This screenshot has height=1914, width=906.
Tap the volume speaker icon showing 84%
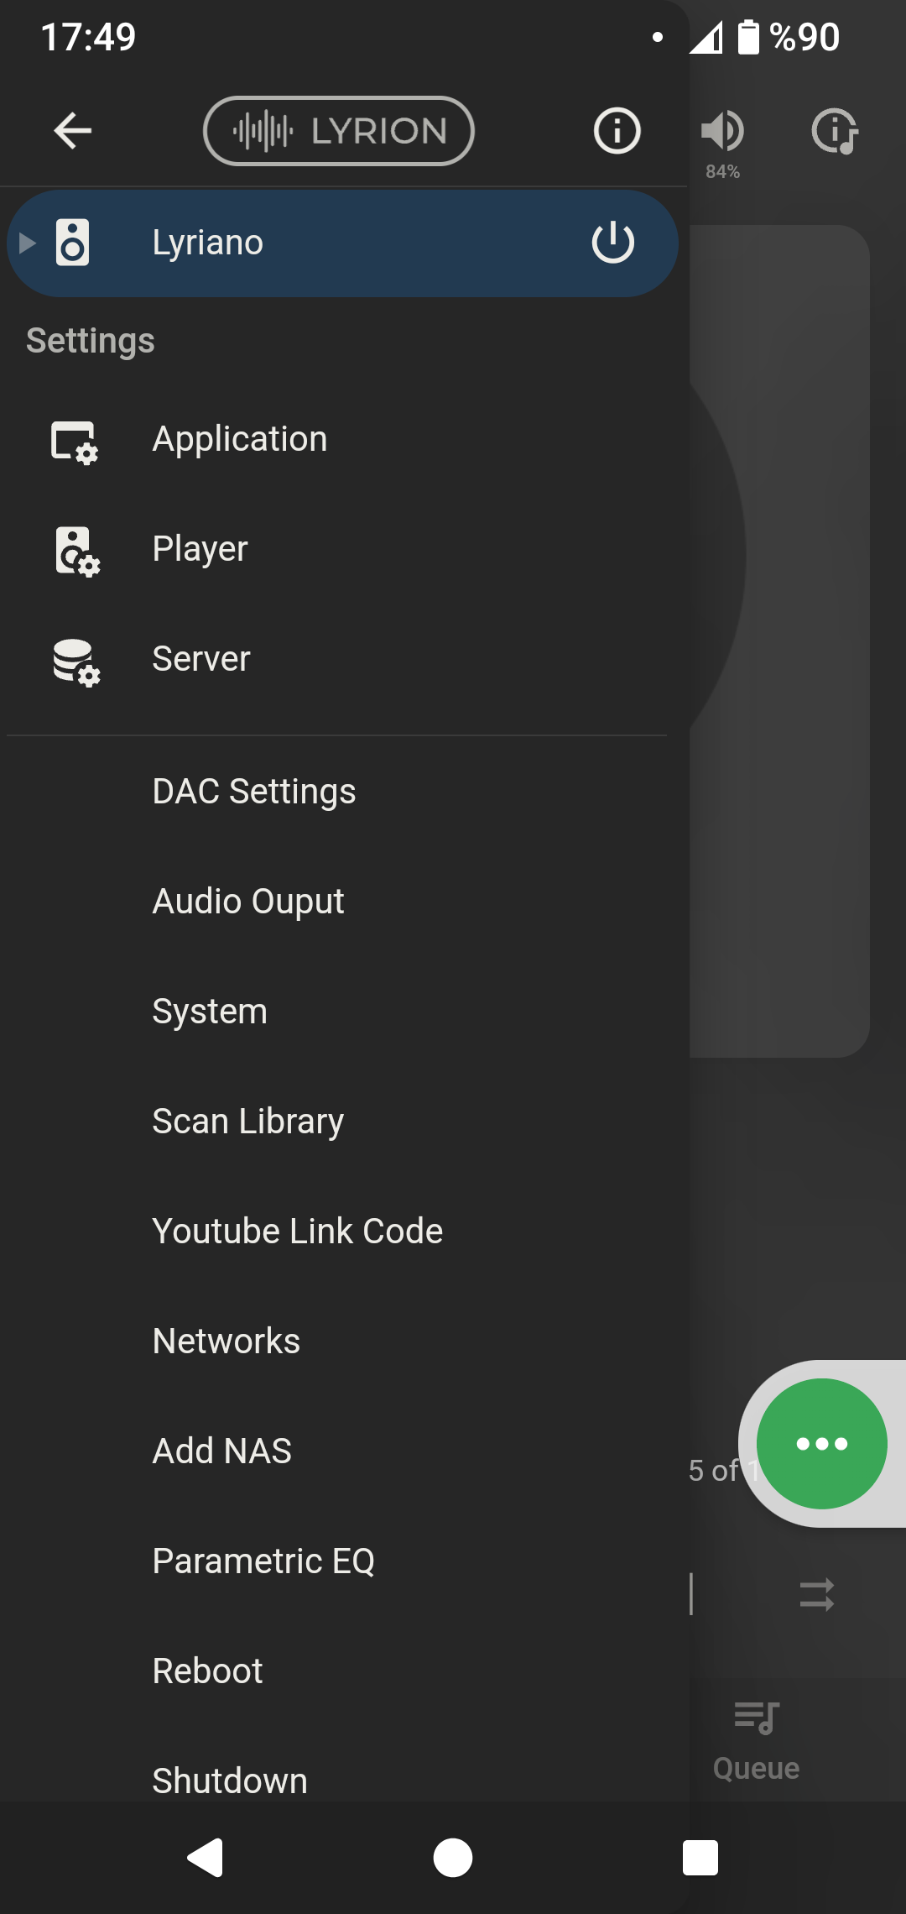click(722, 133)
